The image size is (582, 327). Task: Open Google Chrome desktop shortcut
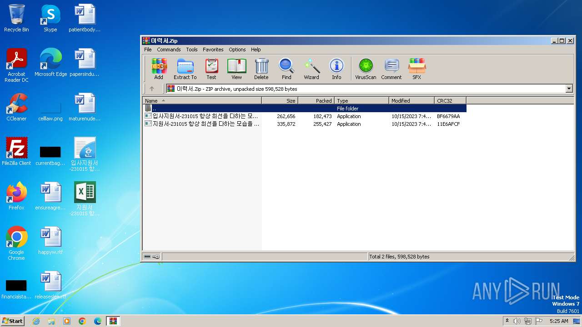(x=16, y=243)
